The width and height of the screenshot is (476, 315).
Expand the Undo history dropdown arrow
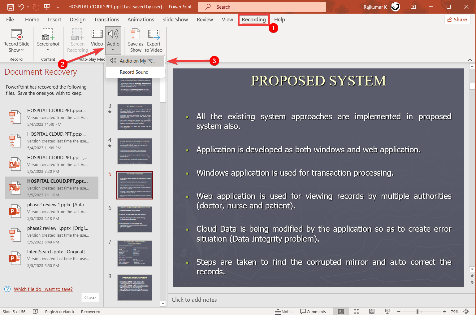tap(28, 7)
